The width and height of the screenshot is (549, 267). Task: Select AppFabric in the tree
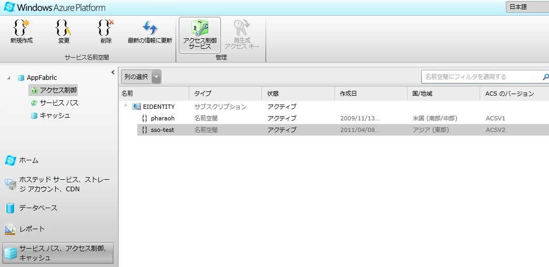tap(42, 78)
